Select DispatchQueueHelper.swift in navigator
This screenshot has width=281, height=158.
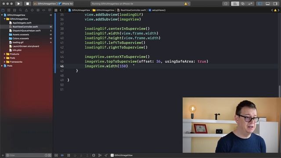pos(26,31)
